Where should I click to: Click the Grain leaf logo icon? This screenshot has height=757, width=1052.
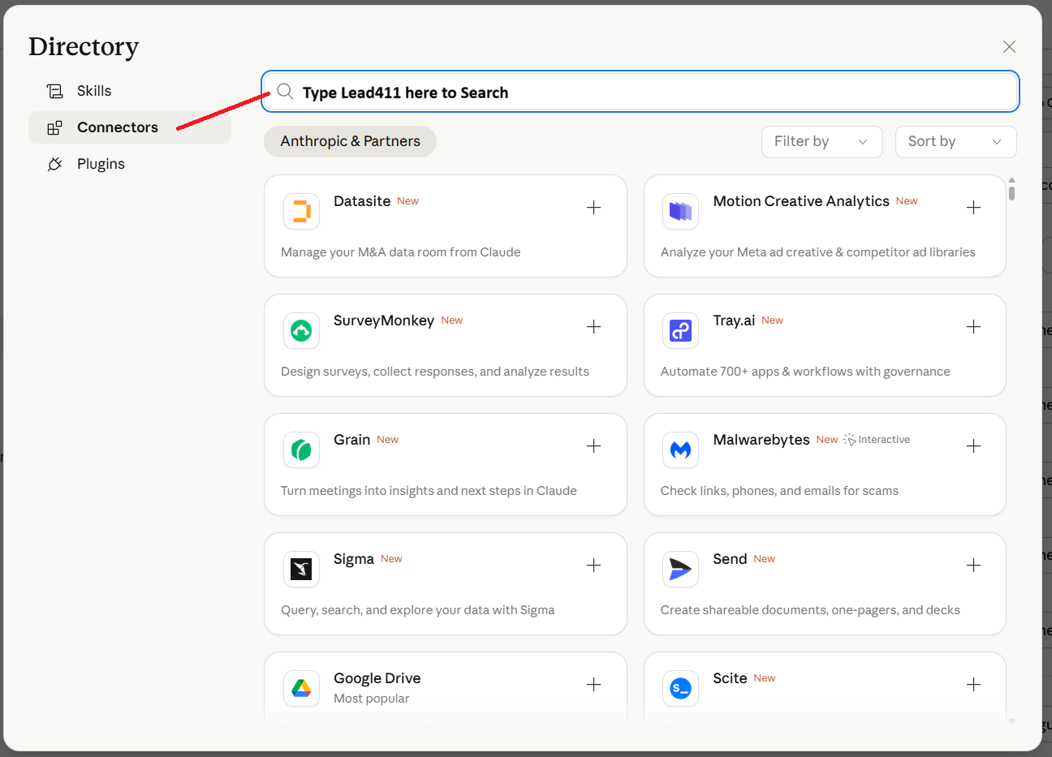click(x=301, y=450)
